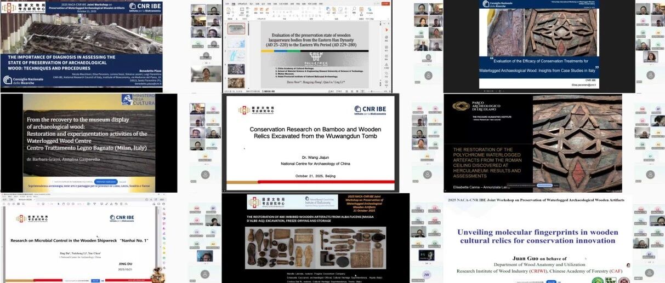Screen dimensions: 665x283
Task: Select the JW avatar beside the Alba Fucens slide
Action: 427,274
